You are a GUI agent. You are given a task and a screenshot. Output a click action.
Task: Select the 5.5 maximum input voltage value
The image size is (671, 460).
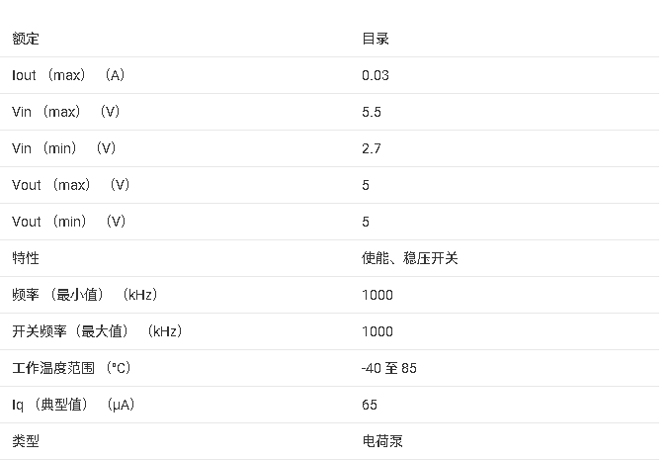coord(372,112)
